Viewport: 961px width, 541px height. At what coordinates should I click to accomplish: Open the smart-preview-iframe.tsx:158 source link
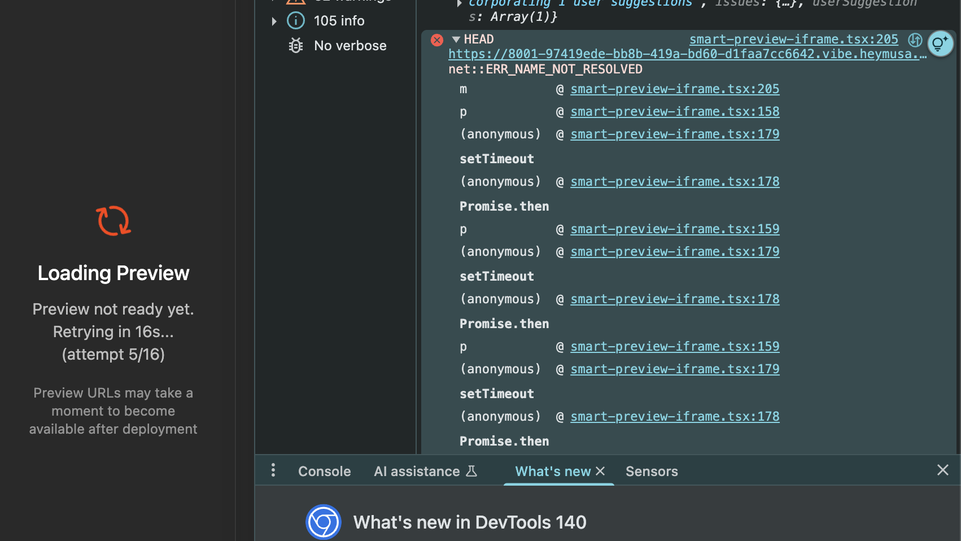pos(675,112)
